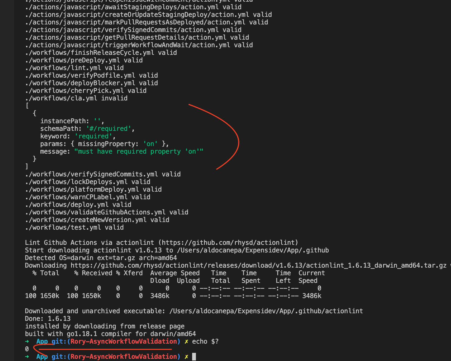Viewport: 451px width, 361px height.
Task: Click './workflows/warnCPLabel.yml valid' line
Action: tap(88, 197)
